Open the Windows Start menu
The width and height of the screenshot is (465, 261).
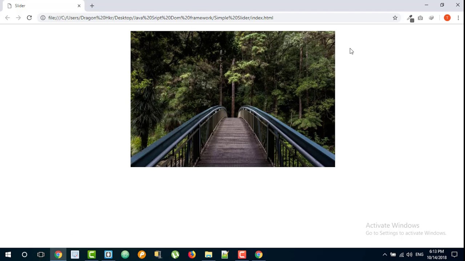tap(8, 254)
